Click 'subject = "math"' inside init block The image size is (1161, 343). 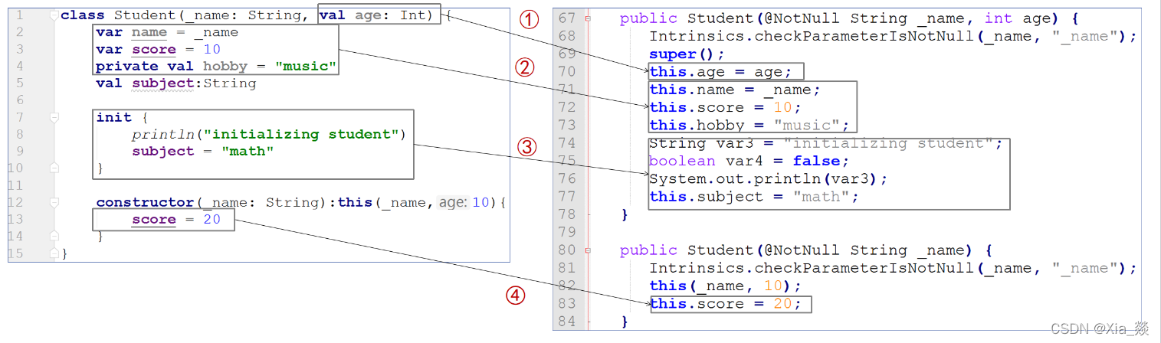coord(203,152)
